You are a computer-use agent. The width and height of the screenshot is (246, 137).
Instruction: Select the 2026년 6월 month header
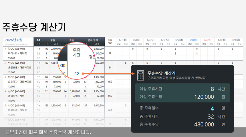(14, 40)
